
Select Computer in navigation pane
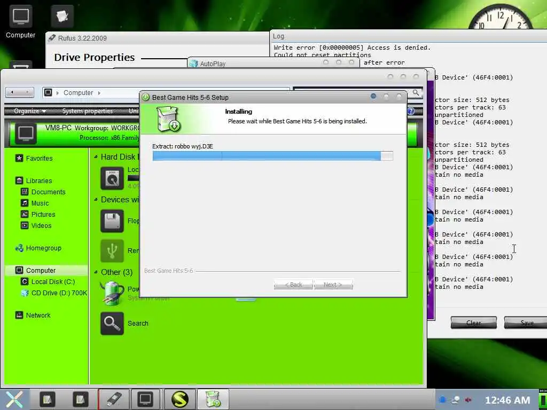coord(41,270)
